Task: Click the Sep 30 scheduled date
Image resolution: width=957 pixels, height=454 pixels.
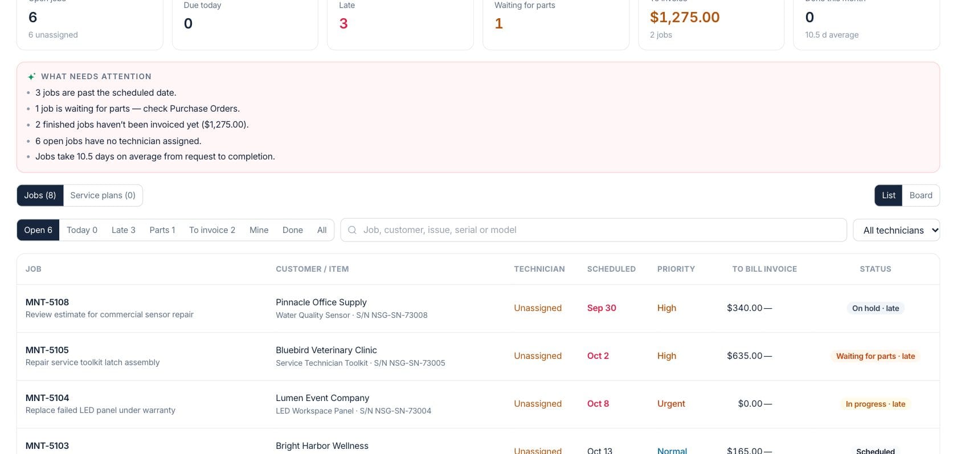Action: pyautogui.click(x=602, y=308)
